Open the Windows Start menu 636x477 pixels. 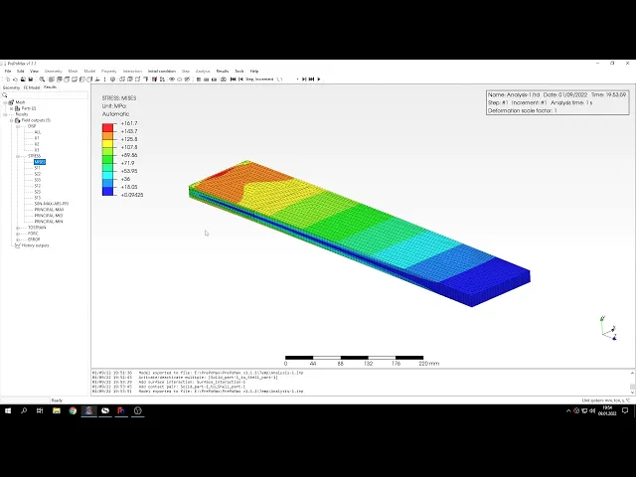pos(8,410)
